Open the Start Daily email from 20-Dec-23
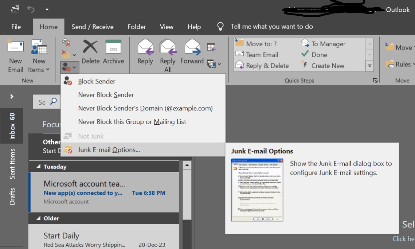 pyautogui.click(x=104, y=237)
